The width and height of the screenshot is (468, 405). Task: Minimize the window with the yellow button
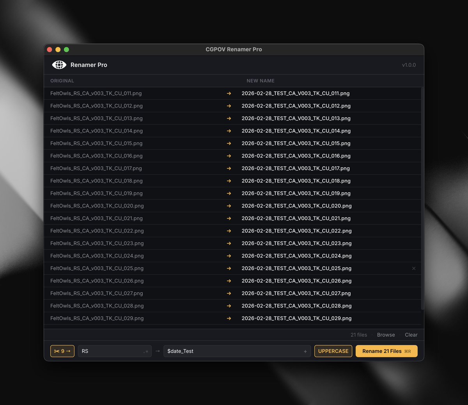pos(58,50)
